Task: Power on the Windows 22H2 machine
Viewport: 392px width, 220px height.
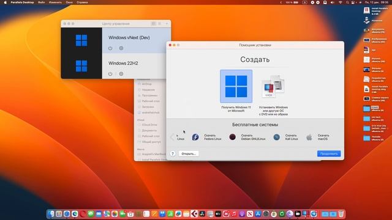Action: point(110,74)
